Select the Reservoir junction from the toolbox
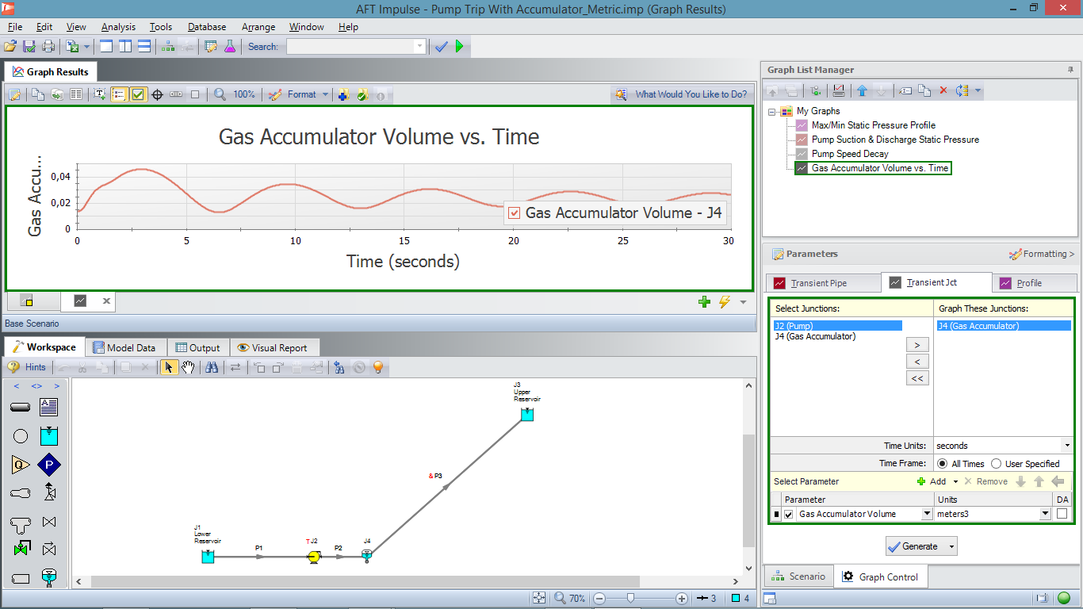Viewport: 1083px width, 609px height. pyautogui.click(x=49, y=435)
